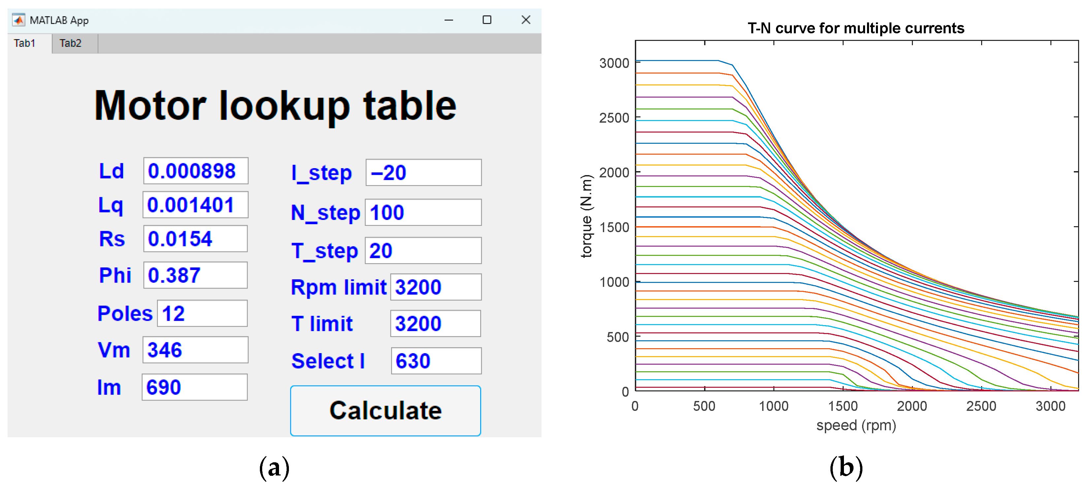Click the I_step input field
Screen dimensions: 1088x488
click(x=423, y=173)
